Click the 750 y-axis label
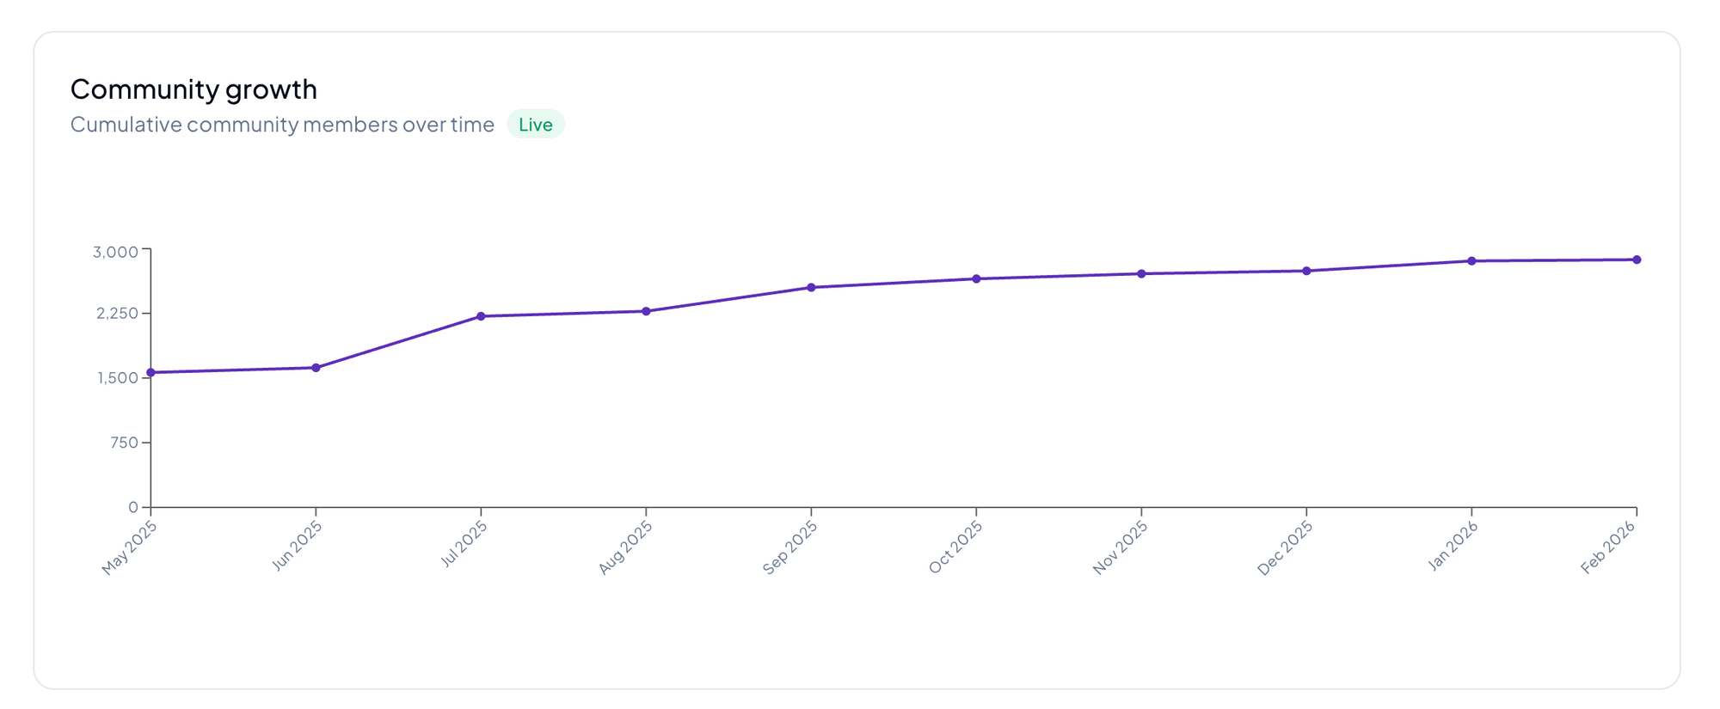This screenshot has height=709, width=1720. [x=124, y=443]
